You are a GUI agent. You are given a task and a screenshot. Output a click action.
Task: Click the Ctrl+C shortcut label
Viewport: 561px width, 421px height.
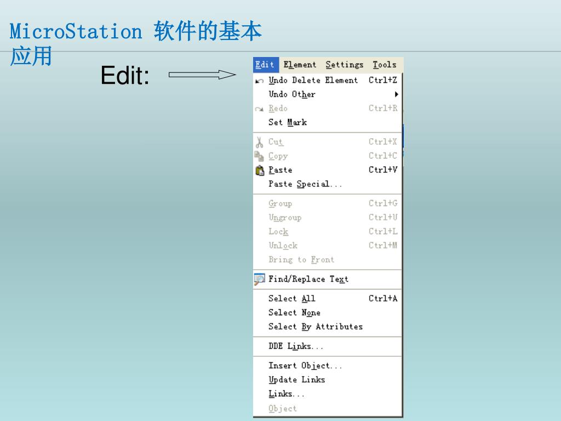pos(383,156)
